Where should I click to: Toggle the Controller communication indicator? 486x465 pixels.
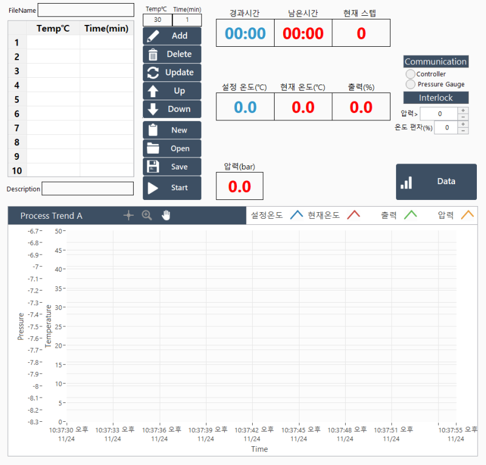click(x=411, y=74)
